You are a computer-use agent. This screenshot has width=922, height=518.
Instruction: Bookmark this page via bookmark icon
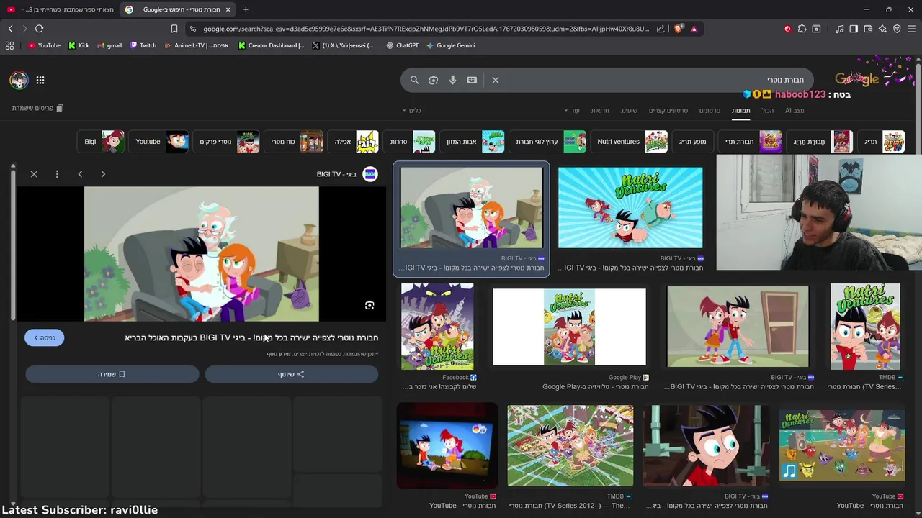click(x=174, y=29)
